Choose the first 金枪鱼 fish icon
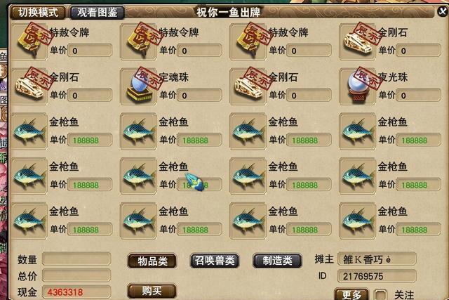This screenshot has height=300, width=449. (29, 131)
